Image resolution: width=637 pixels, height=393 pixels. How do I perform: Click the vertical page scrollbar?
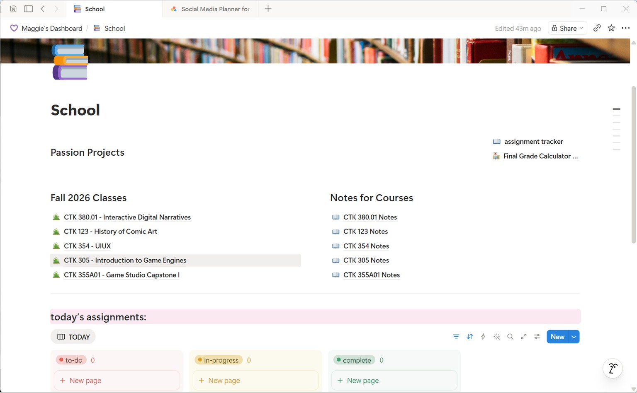tap(633, 165)
